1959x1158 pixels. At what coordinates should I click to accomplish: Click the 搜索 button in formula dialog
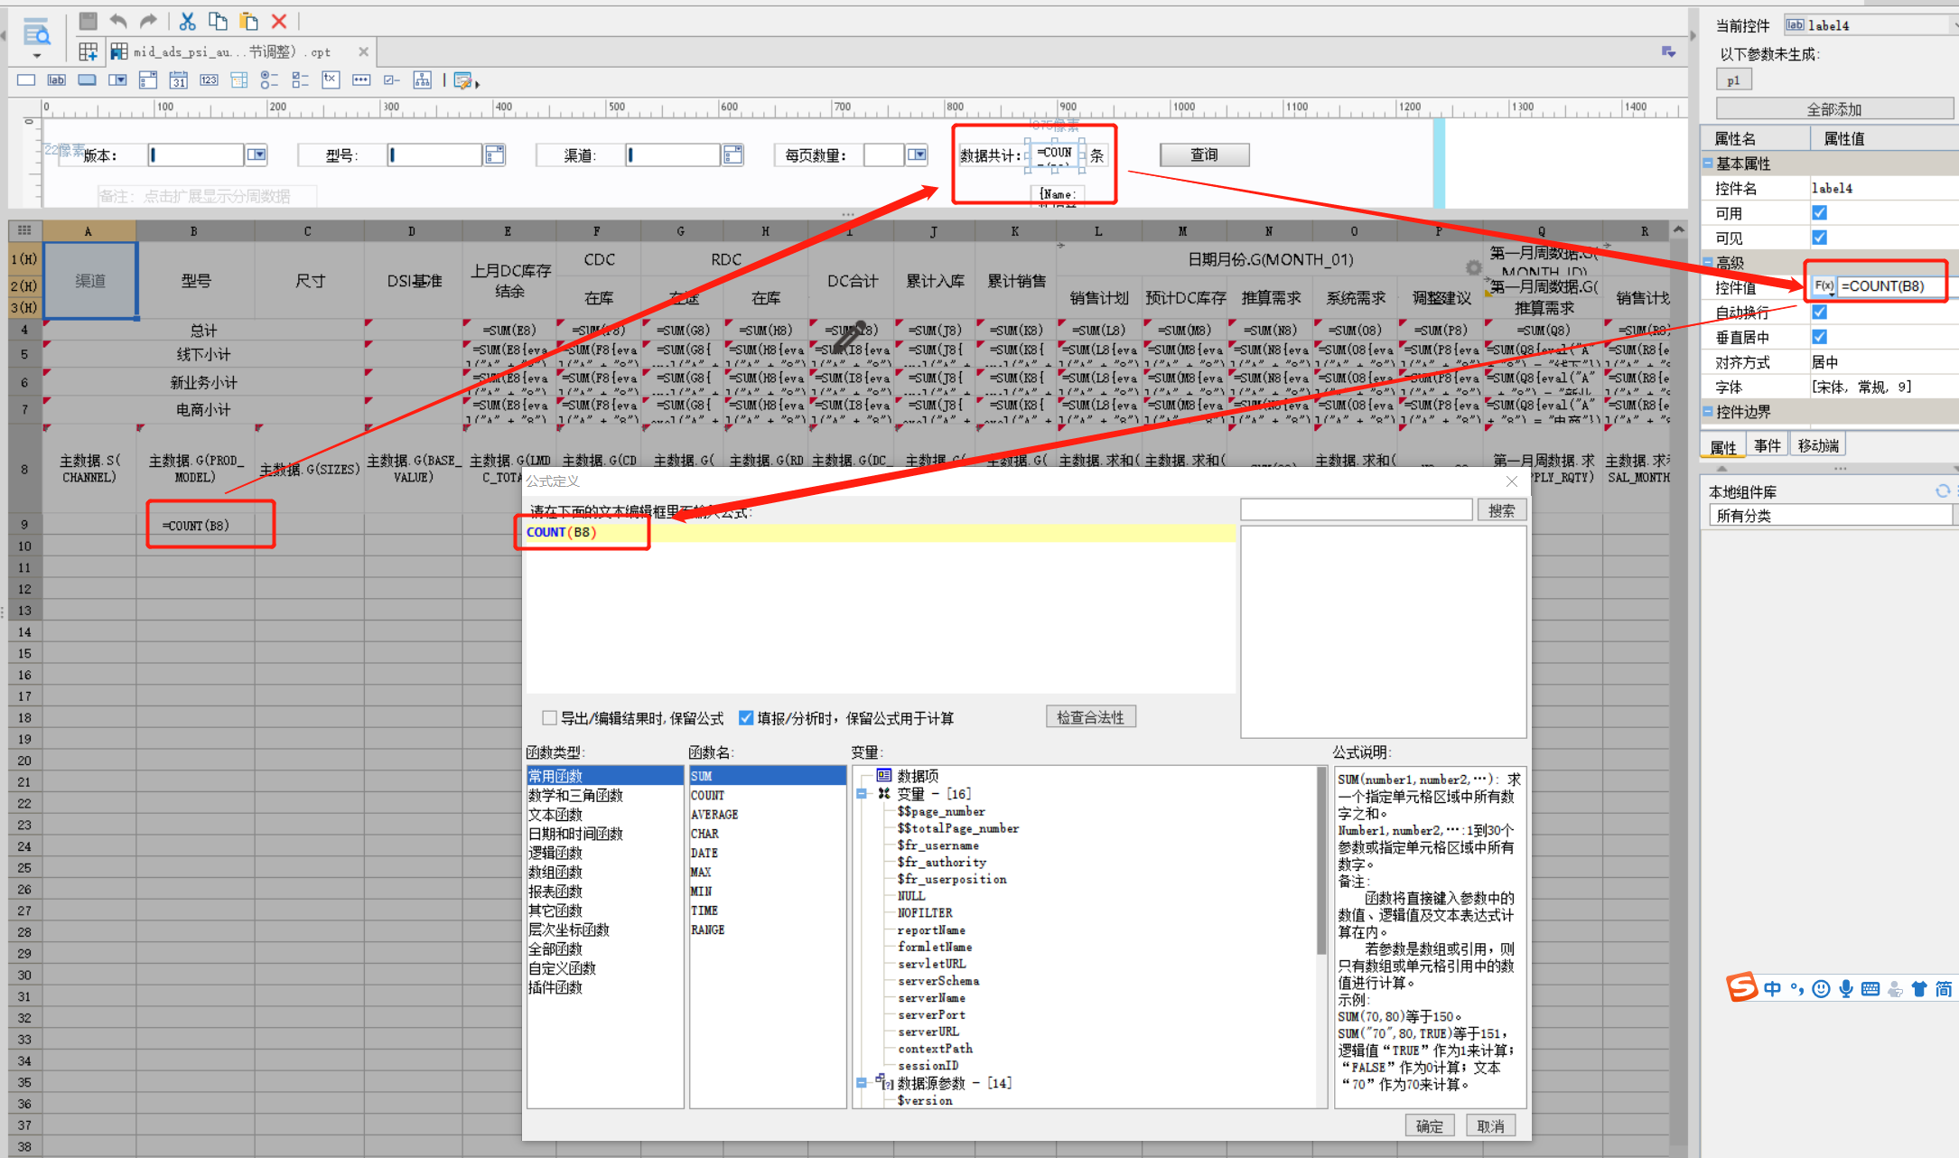[1501, 511]
